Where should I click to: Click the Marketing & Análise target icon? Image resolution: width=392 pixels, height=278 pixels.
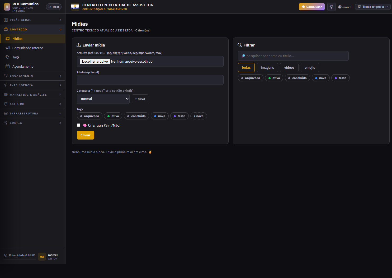(6, 95)
